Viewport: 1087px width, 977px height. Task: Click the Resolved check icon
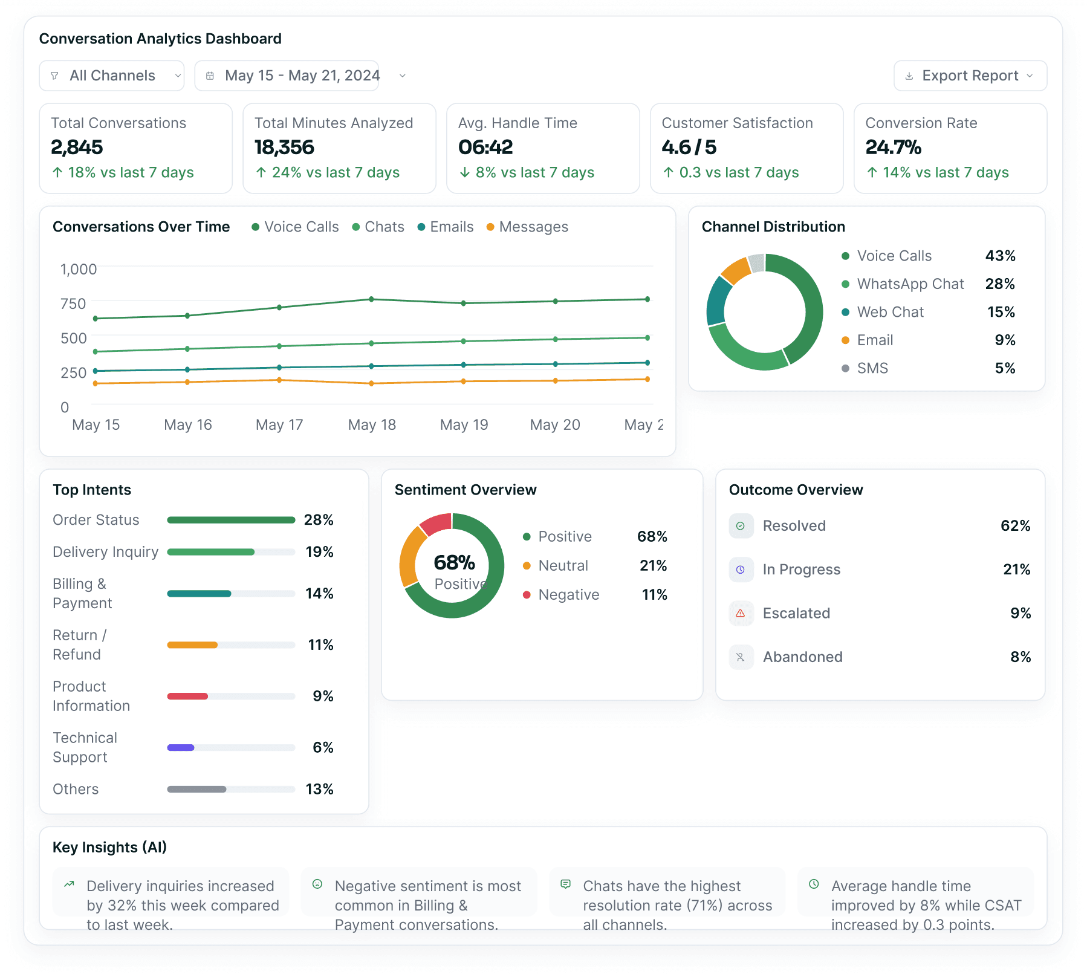click(x=741, y=526)
